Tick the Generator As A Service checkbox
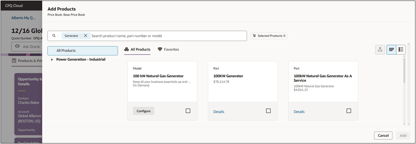The image size is (416, 144). (349, 111)
